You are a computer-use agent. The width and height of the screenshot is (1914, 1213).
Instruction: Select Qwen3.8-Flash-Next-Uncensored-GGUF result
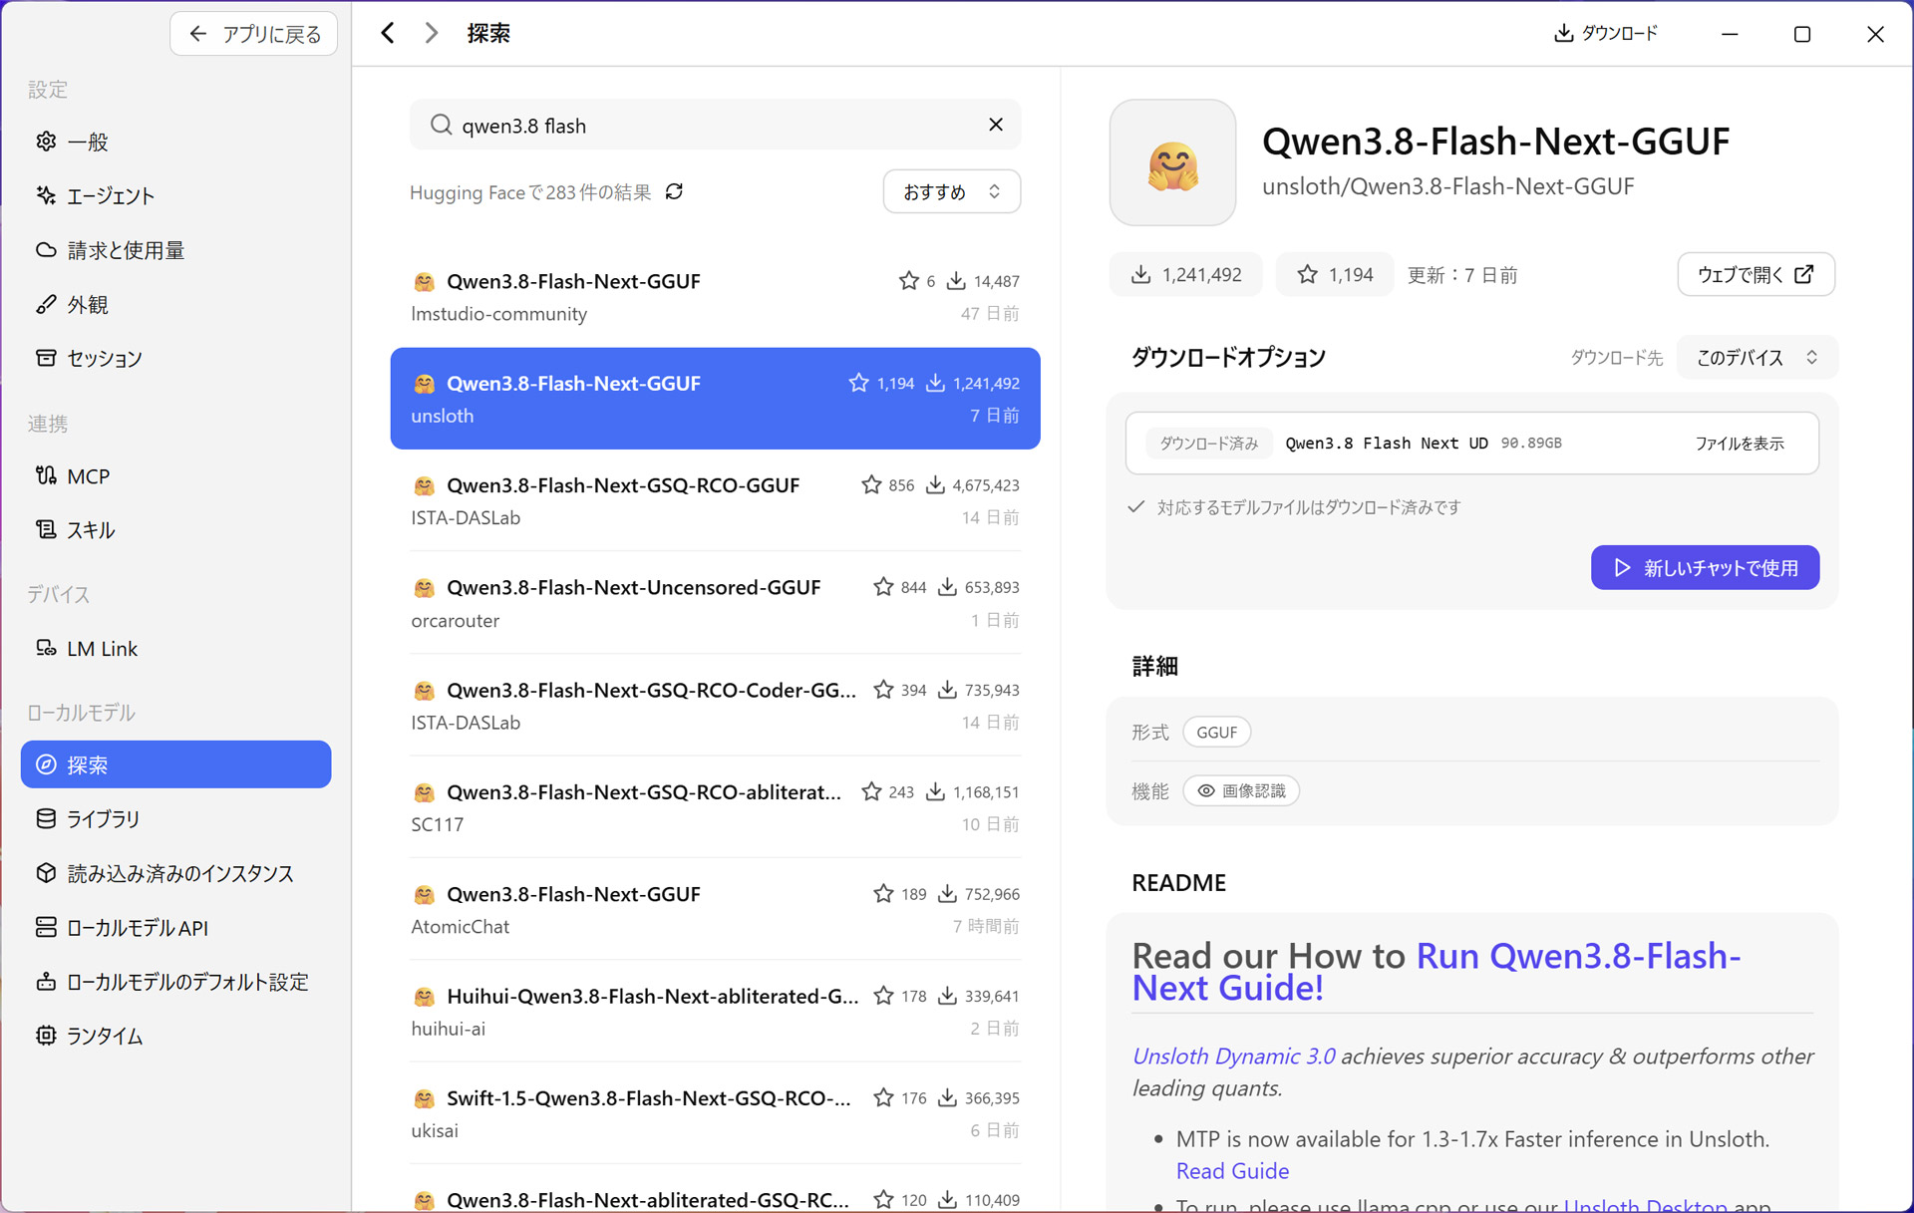pos(715,602)
